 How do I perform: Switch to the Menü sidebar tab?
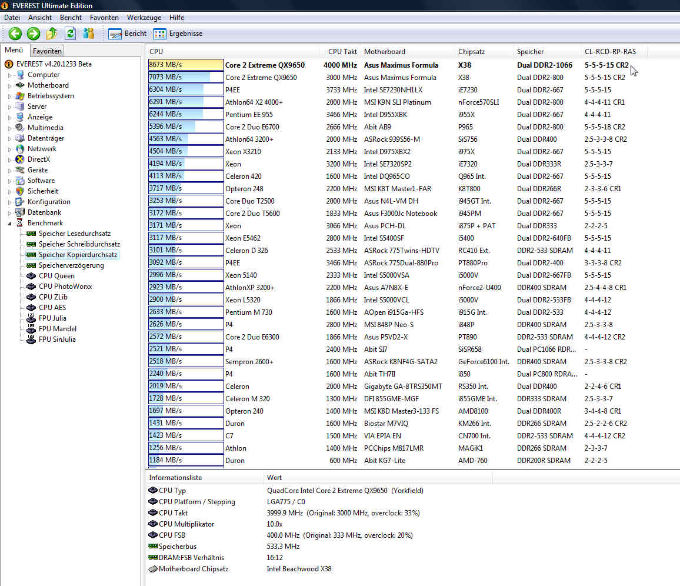click(14, 50)
